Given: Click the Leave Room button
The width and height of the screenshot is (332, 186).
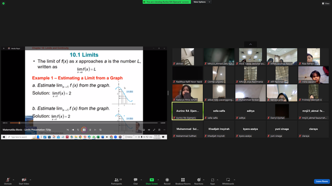Looking at the screenshot, I should click(322, 181).
